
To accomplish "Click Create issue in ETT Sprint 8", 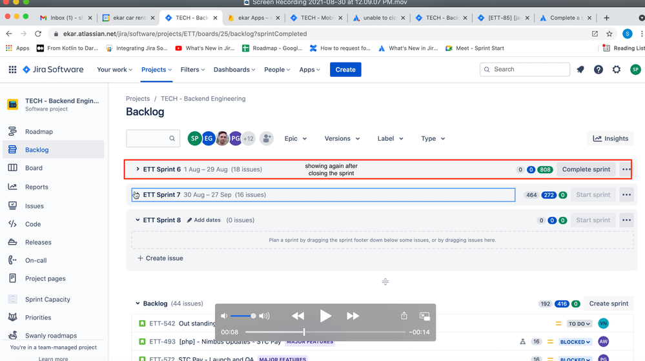I will pos(160,258).
